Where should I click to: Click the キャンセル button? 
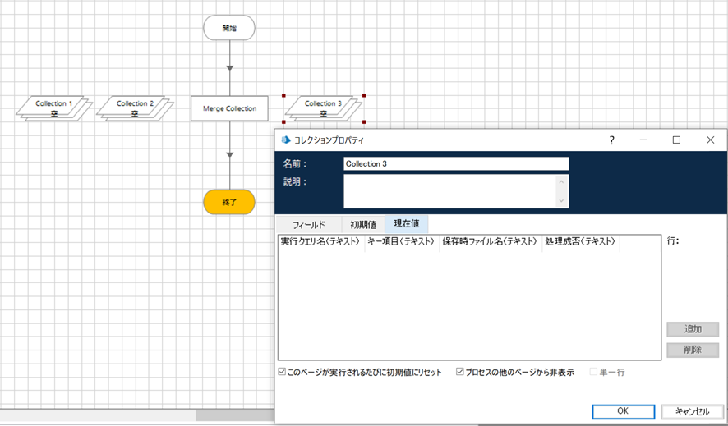click(x=692, y=411)
